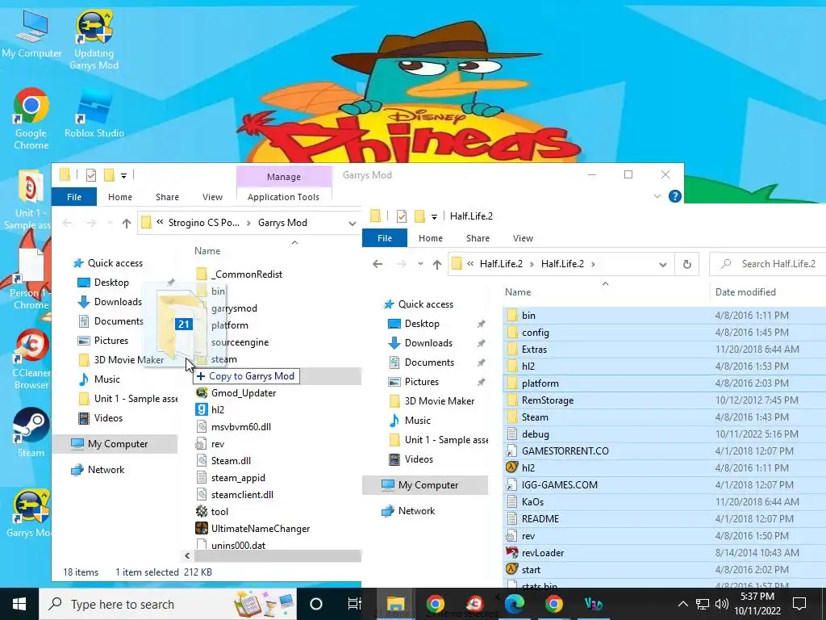
Task: Open Manage Application Tools tab
Action: pyautogui.click(x=283, y=186)
